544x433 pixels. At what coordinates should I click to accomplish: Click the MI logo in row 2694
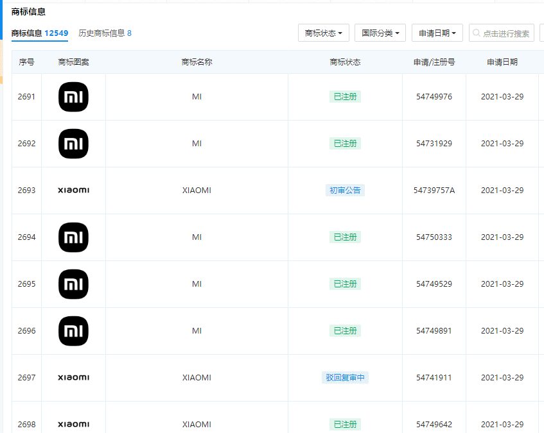(x=73, y=237)
